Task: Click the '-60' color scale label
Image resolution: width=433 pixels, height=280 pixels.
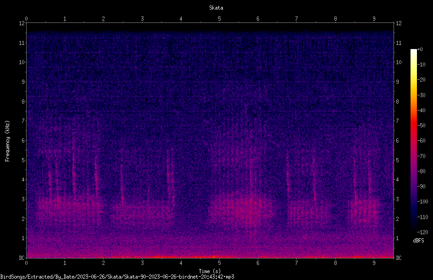Action: (421, 141)
